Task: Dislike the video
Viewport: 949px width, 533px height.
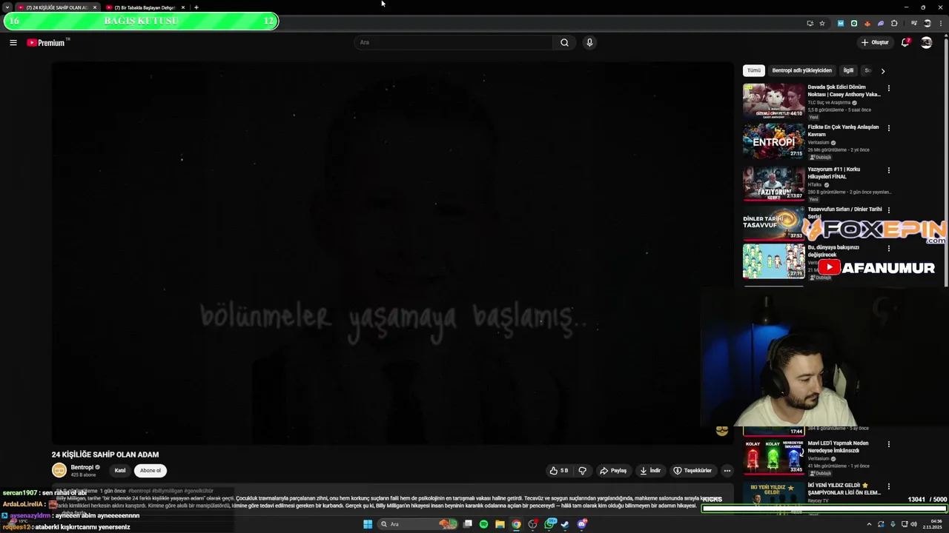Action: tap(582, 470)
